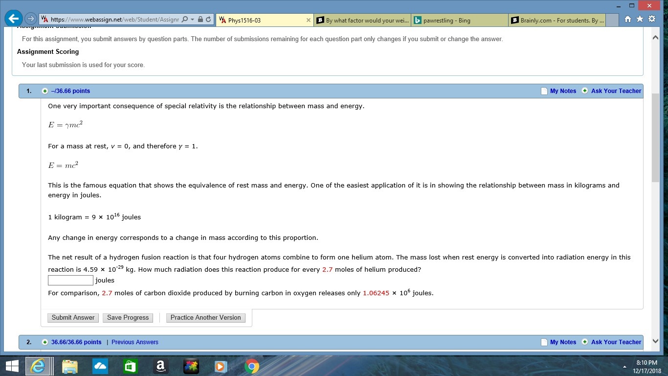Go back using the browser back arrow
Image resolution: width=668 pixels, height=376 pixels.
(x=13, y=19)
